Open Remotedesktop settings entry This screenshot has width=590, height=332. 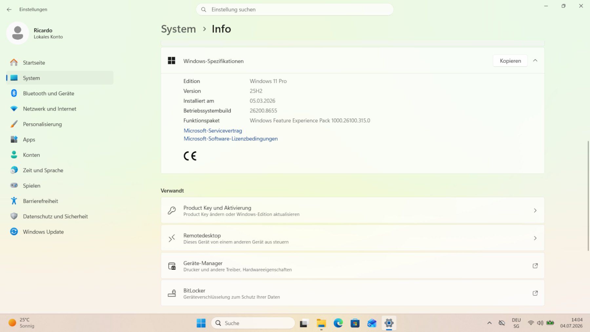353,238
